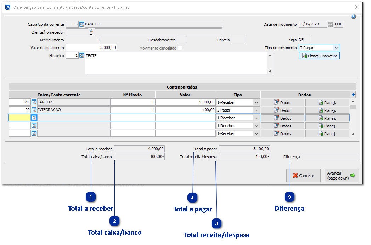Viewport: 371px width, 245px height.
Task: Click the Cliente/Fornecedor search magnifier icon
Action: (91, 32)
